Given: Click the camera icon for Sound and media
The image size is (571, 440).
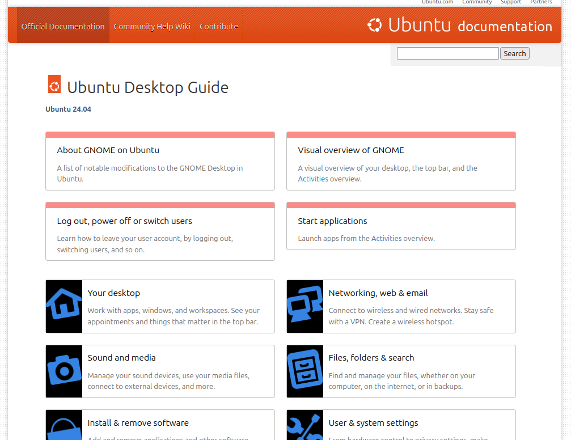Looking at the screenshot, I should 64,371.
